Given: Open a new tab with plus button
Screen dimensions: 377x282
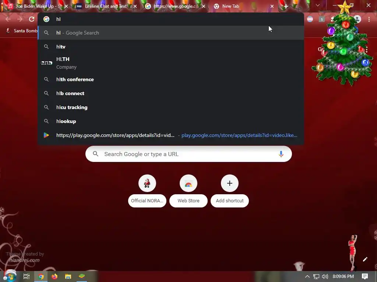Looking at the screenshot, I should 286,7.
